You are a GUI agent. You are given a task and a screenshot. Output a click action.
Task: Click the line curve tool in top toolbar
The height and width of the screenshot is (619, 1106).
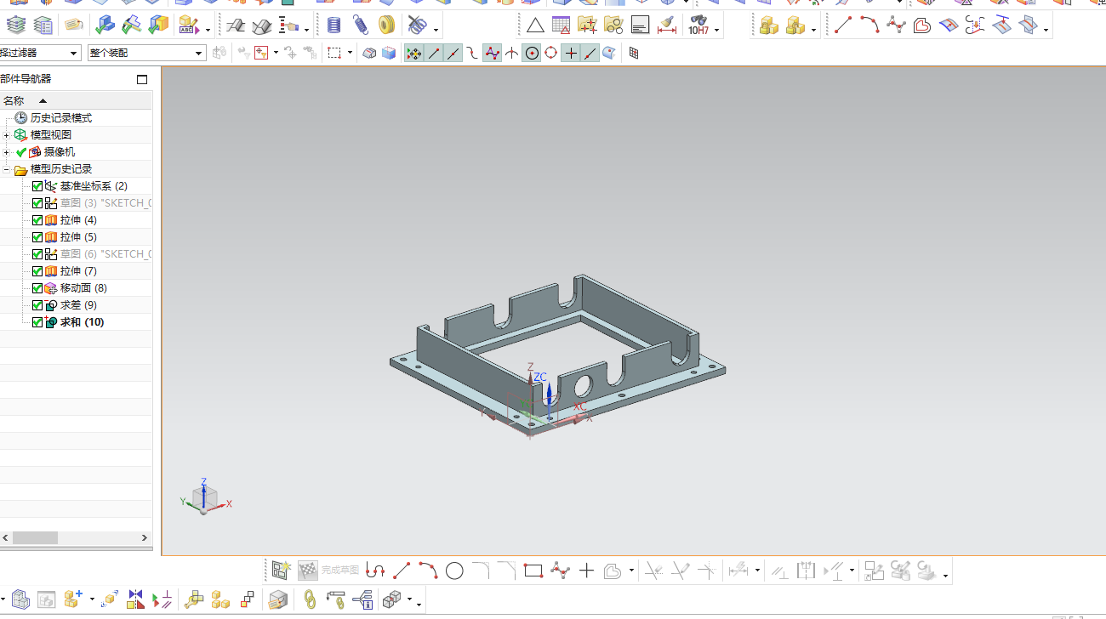[843, 26]
